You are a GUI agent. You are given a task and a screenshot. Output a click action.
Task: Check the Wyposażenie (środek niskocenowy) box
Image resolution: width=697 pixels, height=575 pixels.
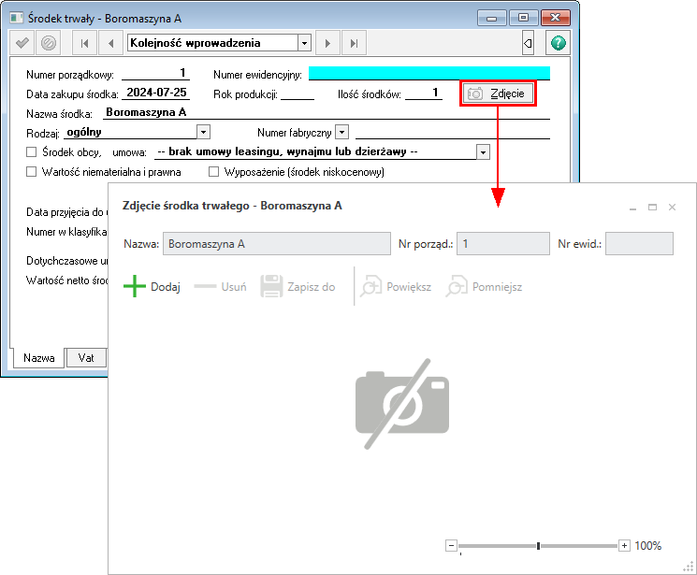(x=213, y=172)
